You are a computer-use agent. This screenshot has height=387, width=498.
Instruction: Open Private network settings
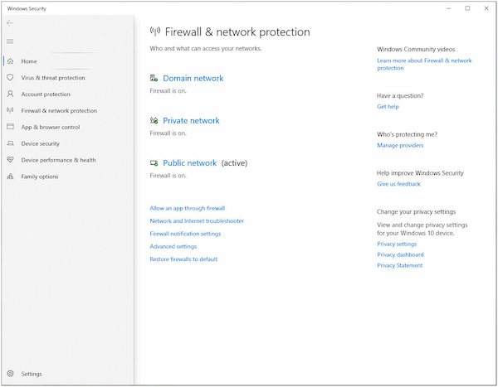[x=191, y=120]
